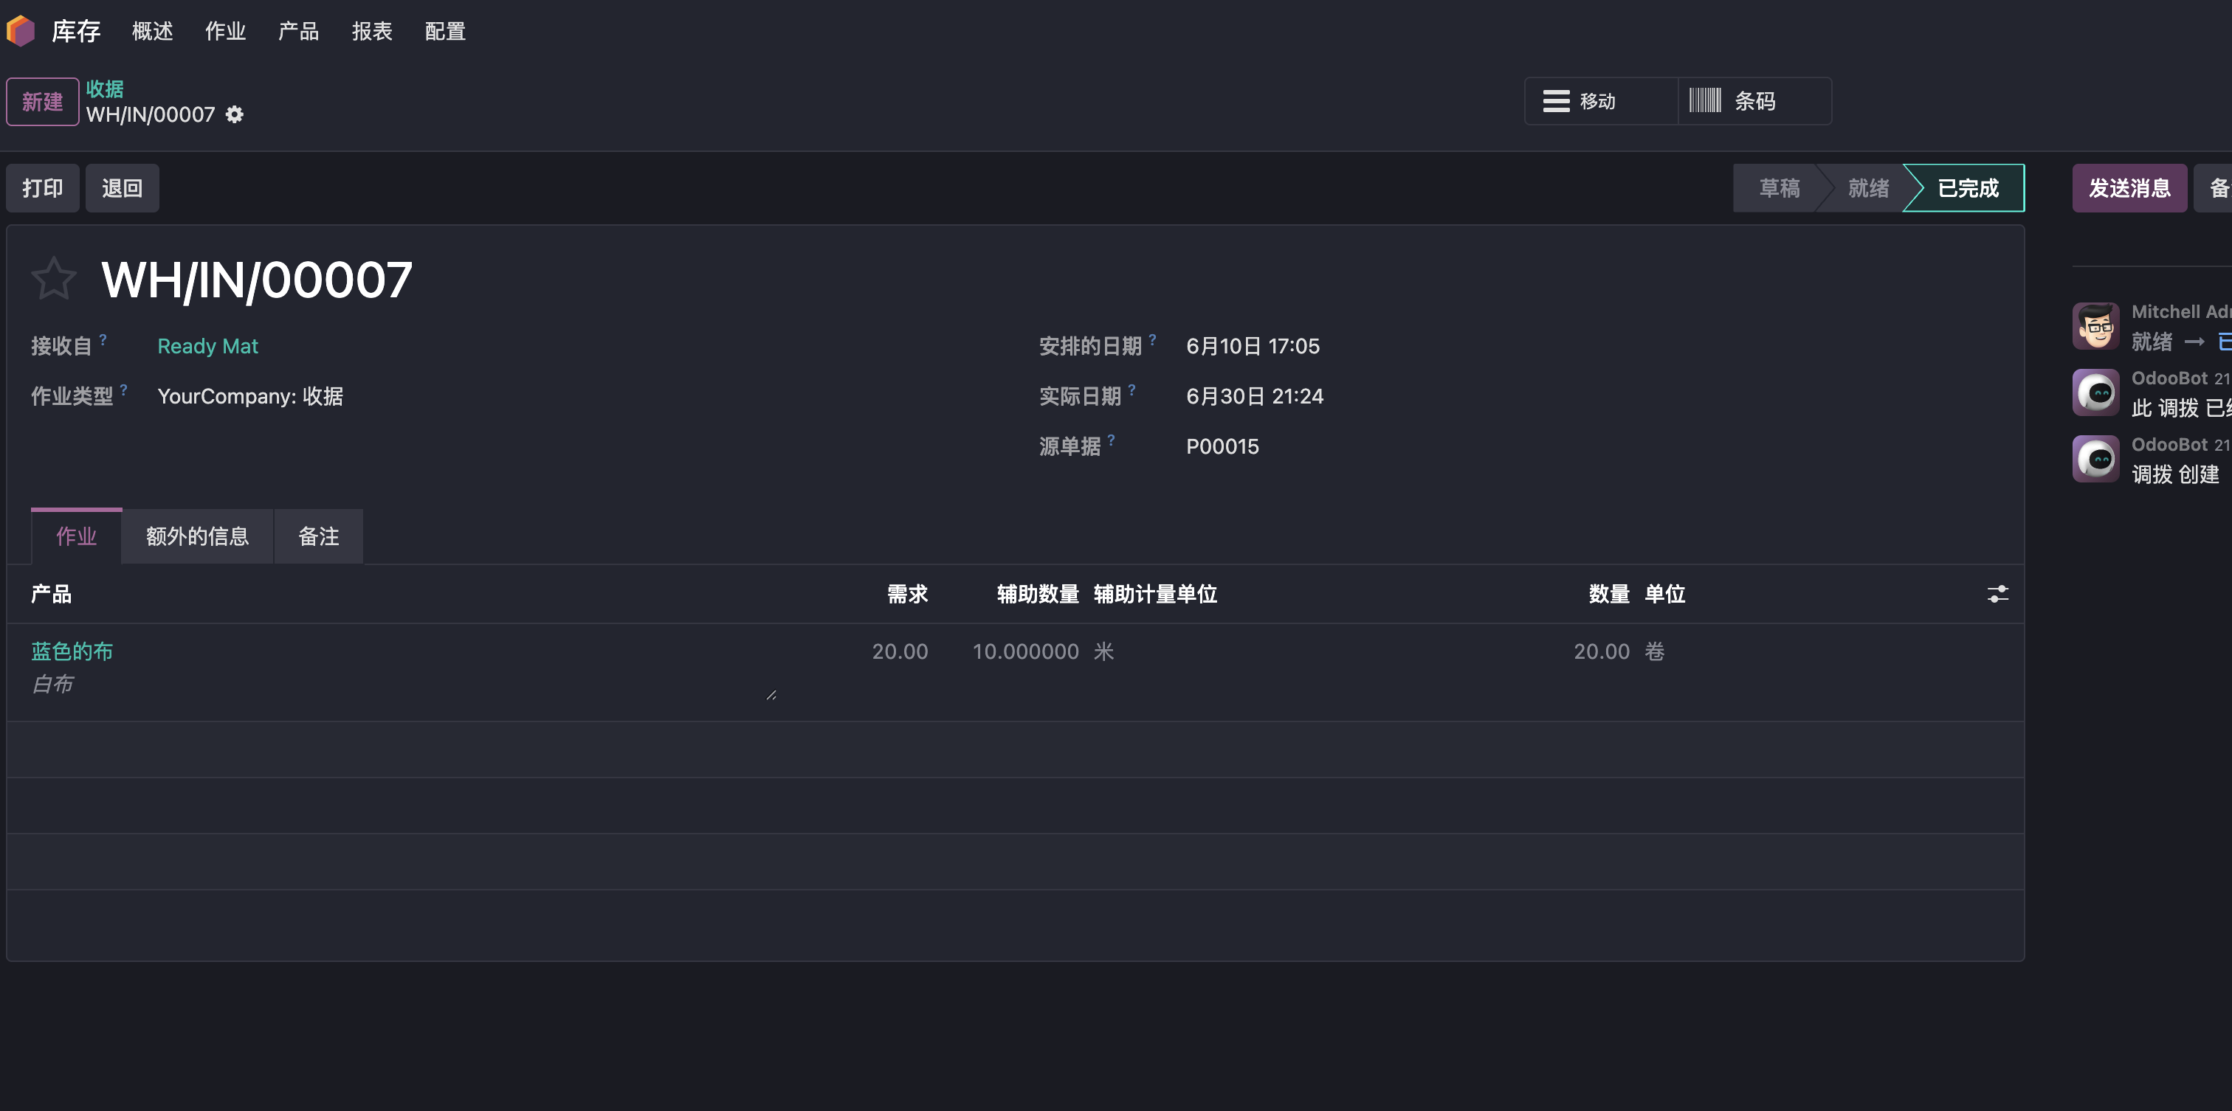This screenshot has height=1111, width=2232.
Task: Click the 退回 button
Action: tap(123, 188)
